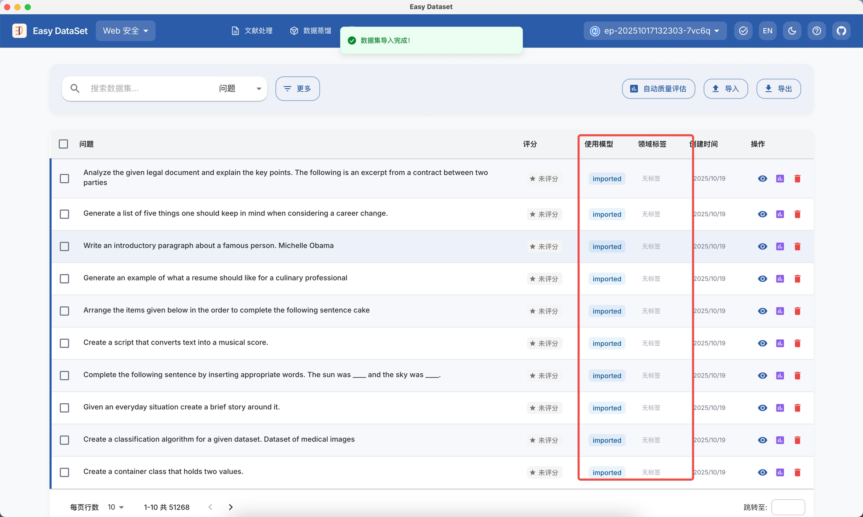The height and width of the screenshot is (517, 863).
Task: Click the task checkmark icon in header
Action: 743,31
